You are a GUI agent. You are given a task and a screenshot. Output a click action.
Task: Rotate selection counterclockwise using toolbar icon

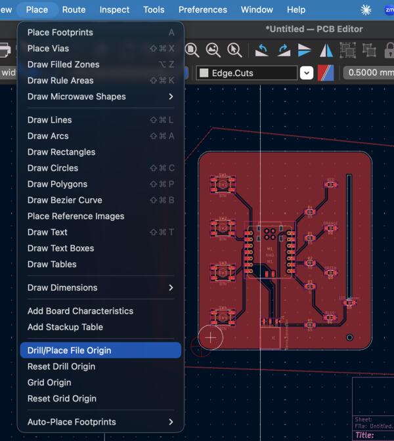click(262, 50)
